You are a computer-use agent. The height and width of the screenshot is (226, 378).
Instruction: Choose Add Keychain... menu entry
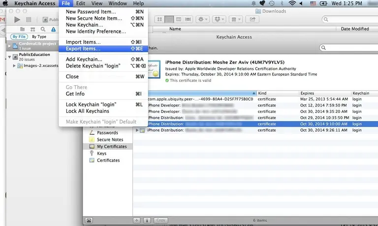[103, 60]
